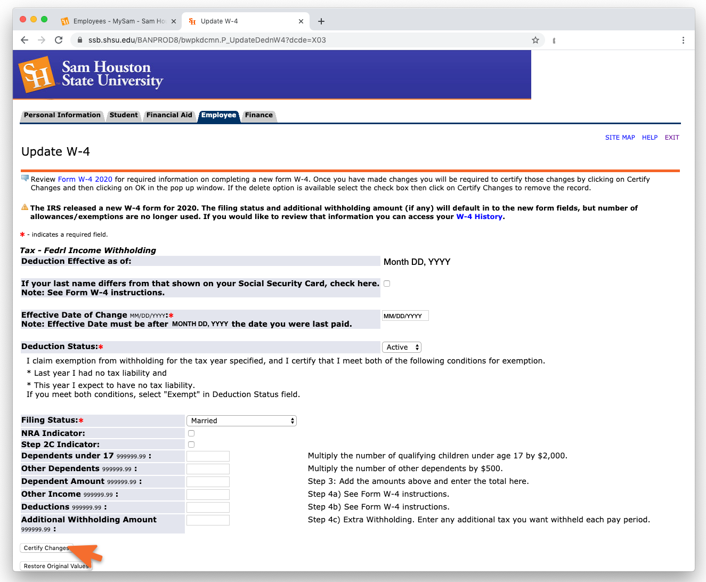Bookmark page with the star icon
Image resolution: width=706 pixels, height=582 pixels.
pos(535,40)
